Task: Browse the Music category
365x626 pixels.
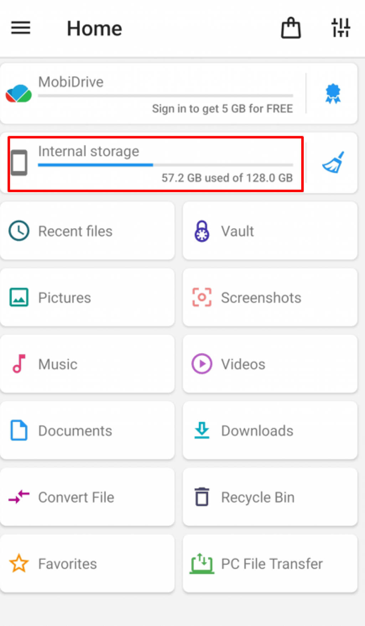Action: click(x=87, y=364)
